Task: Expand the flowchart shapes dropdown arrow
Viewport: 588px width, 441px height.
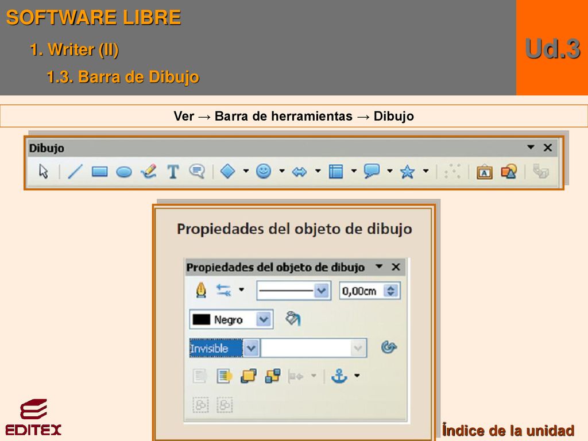Action: point(354,171)
